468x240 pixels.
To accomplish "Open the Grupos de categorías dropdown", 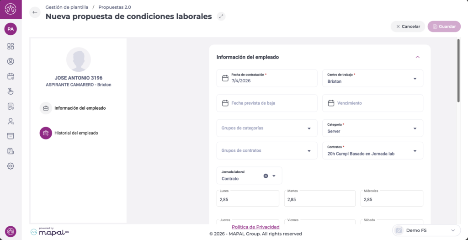I will (309, 128).
